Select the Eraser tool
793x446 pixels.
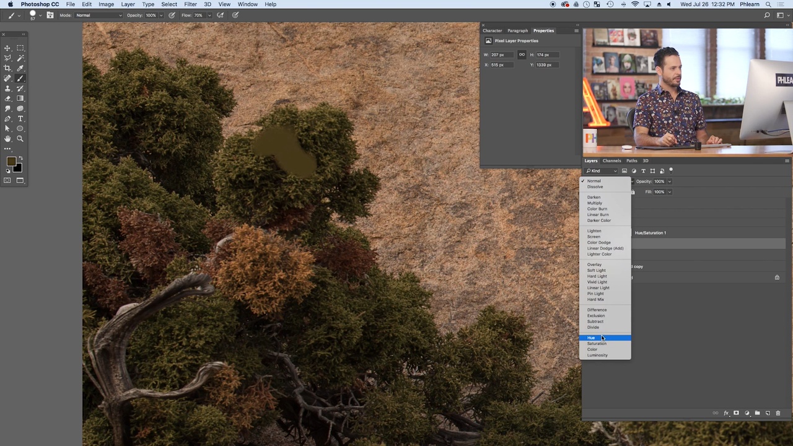point(7,98)
